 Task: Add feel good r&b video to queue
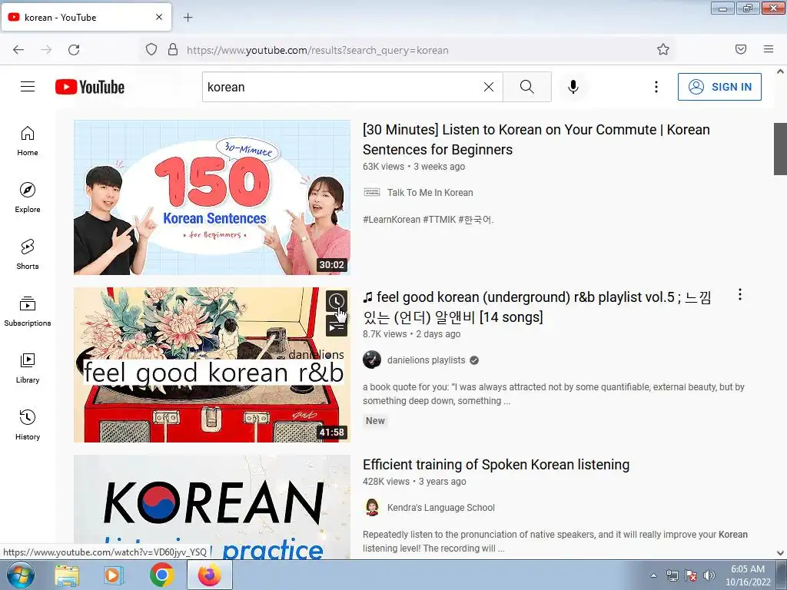click(x=337, y=326)
